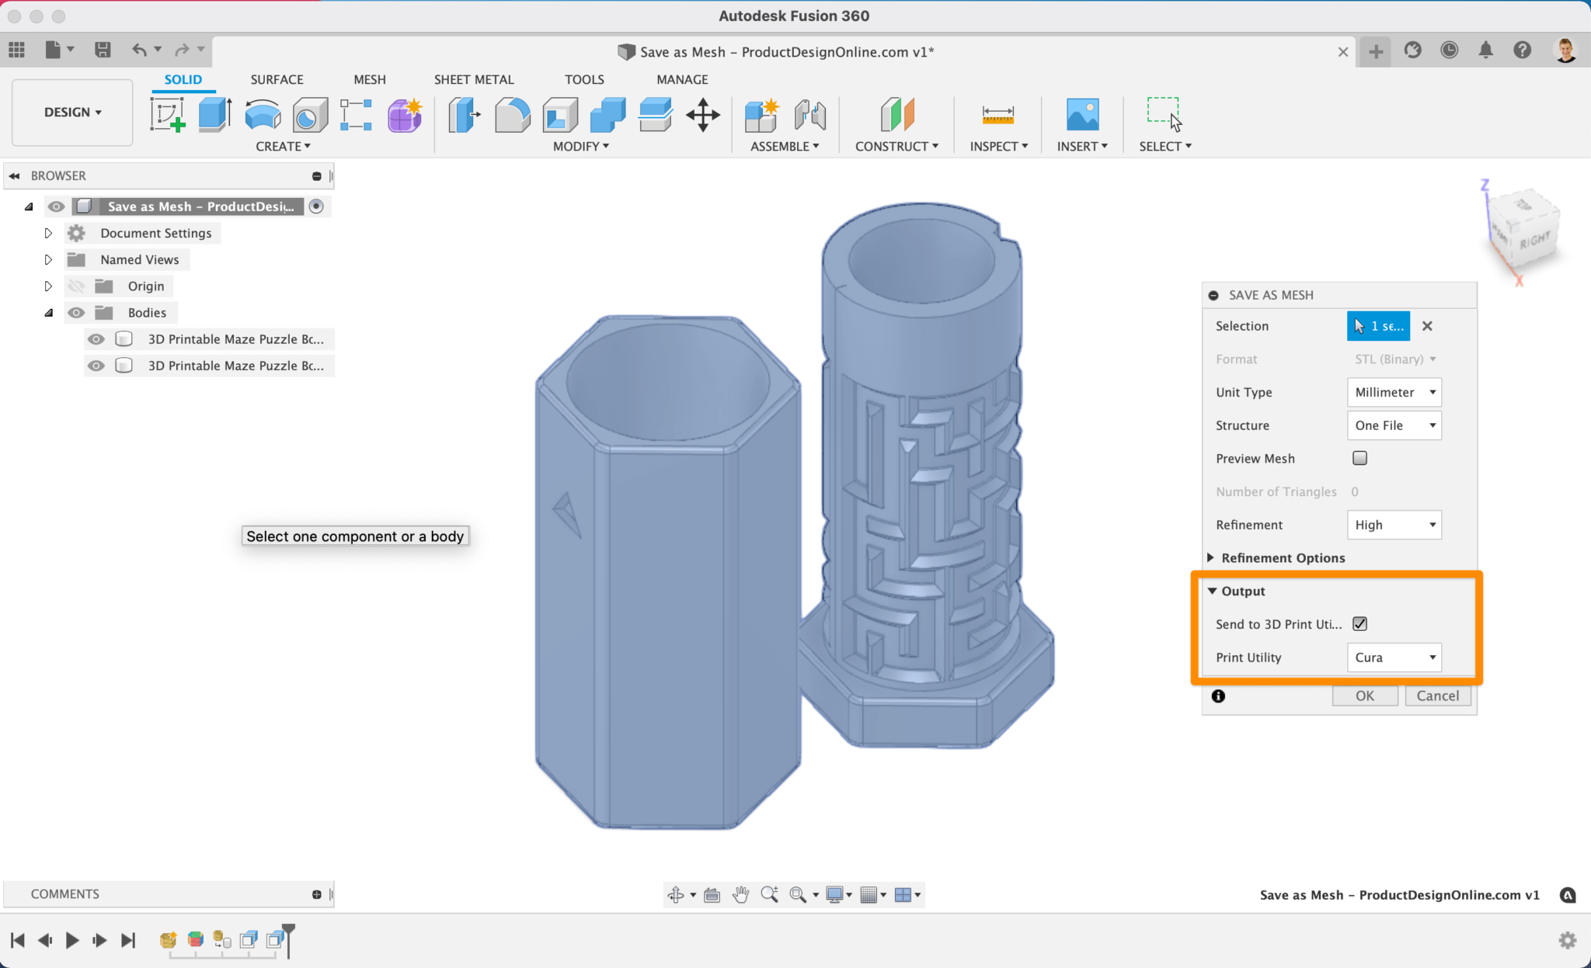Select the Create Sketch tool
The height and width of the screenshot is (968, 1591).
(168, 115)
